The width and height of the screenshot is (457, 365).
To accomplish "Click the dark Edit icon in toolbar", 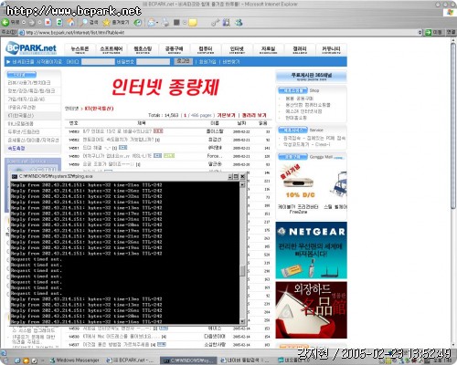I will coord(176,22).
